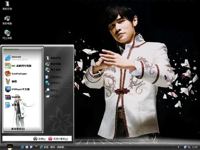Open IconPackager in the Start menu
The image size is (200, 150).
click(x=19, y=74)
